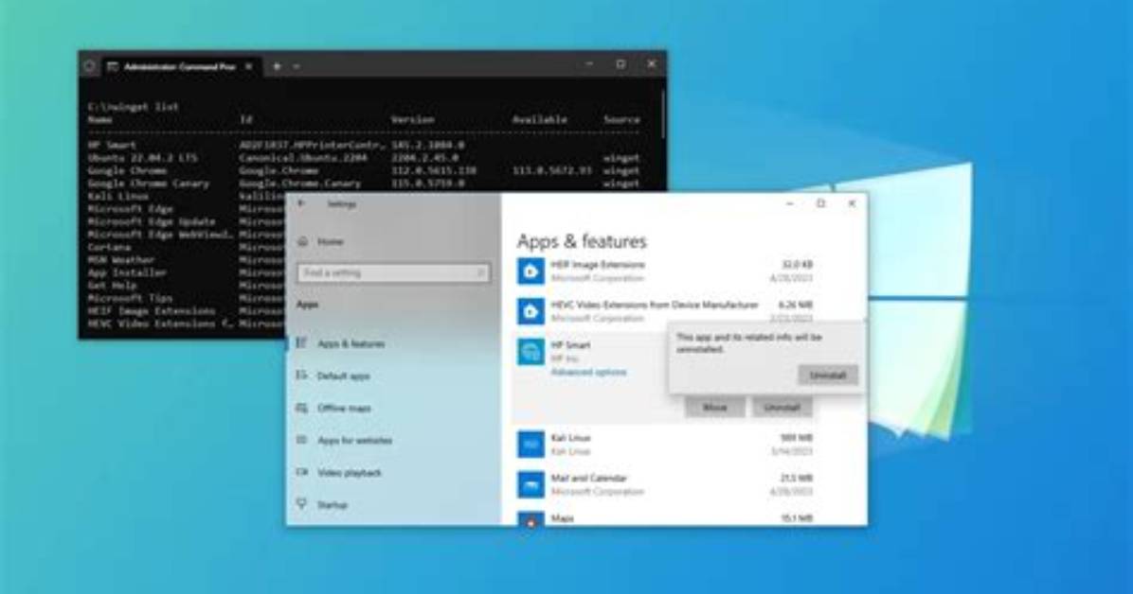Close the Settings window
The height and width of the screenshot is (594, 1133).
coord(852,204)
